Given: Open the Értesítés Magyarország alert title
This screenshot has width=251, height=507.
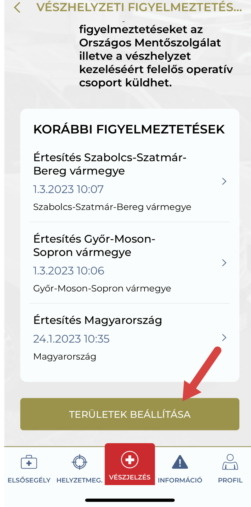Looking at the screenshot, I should click(x=98, y=320).
